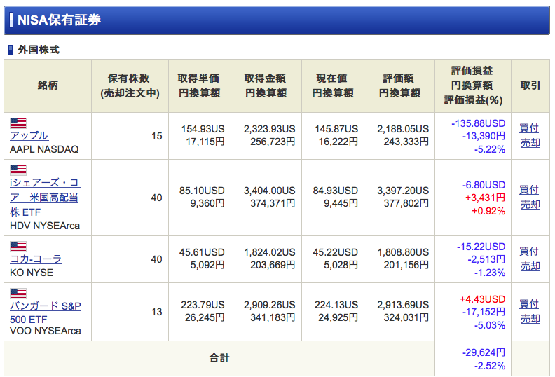The height and width of the screenshot is (377, 555).
Task: Click the -5.22% loss percentage
Action: pos(490,149)
